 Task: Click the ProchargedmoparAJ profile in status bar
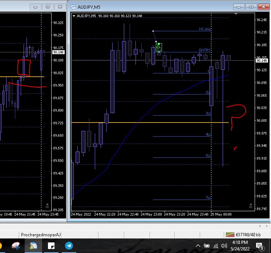[41, 235]
